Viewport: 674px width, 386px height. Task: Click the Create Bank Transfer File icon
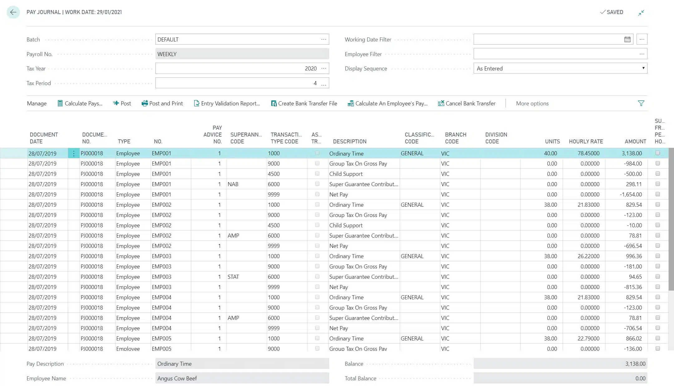pyautogui.click(x=274, y=103)
